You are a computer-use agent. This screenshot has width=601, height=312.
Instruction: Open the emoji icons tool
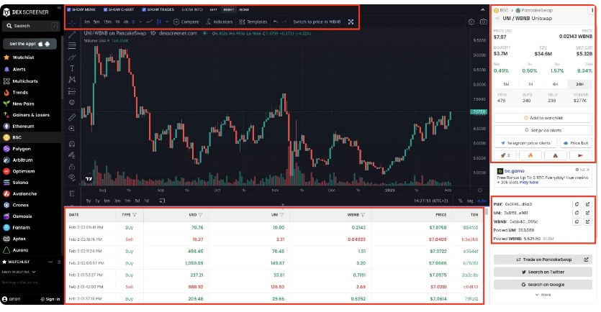tap(72, 102)
